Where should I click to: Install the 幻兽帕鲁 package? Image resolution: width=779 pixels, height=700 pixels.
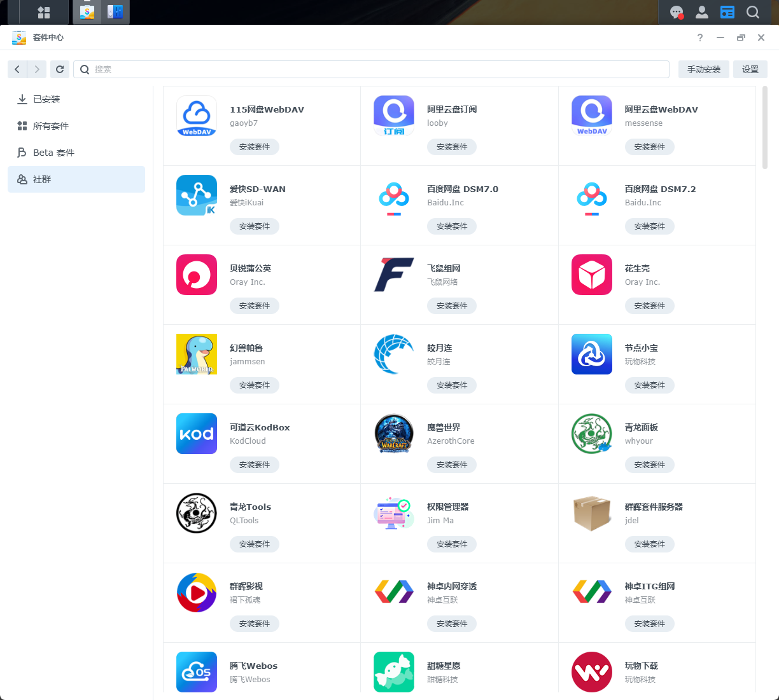coord(255,385)
